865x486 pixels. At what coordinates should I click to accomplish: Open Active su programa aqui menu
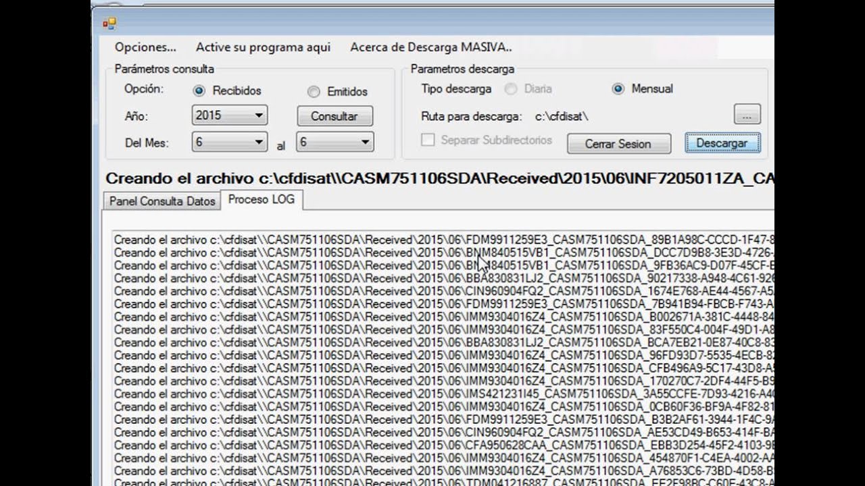pyautogui.click(x=263, y=47)
